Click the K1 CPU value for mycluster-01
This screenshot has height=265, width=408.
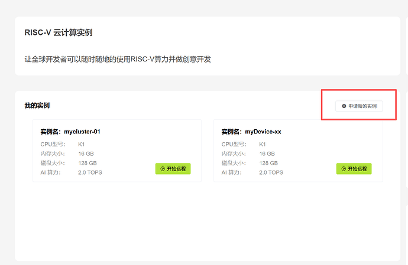(82, 144)
